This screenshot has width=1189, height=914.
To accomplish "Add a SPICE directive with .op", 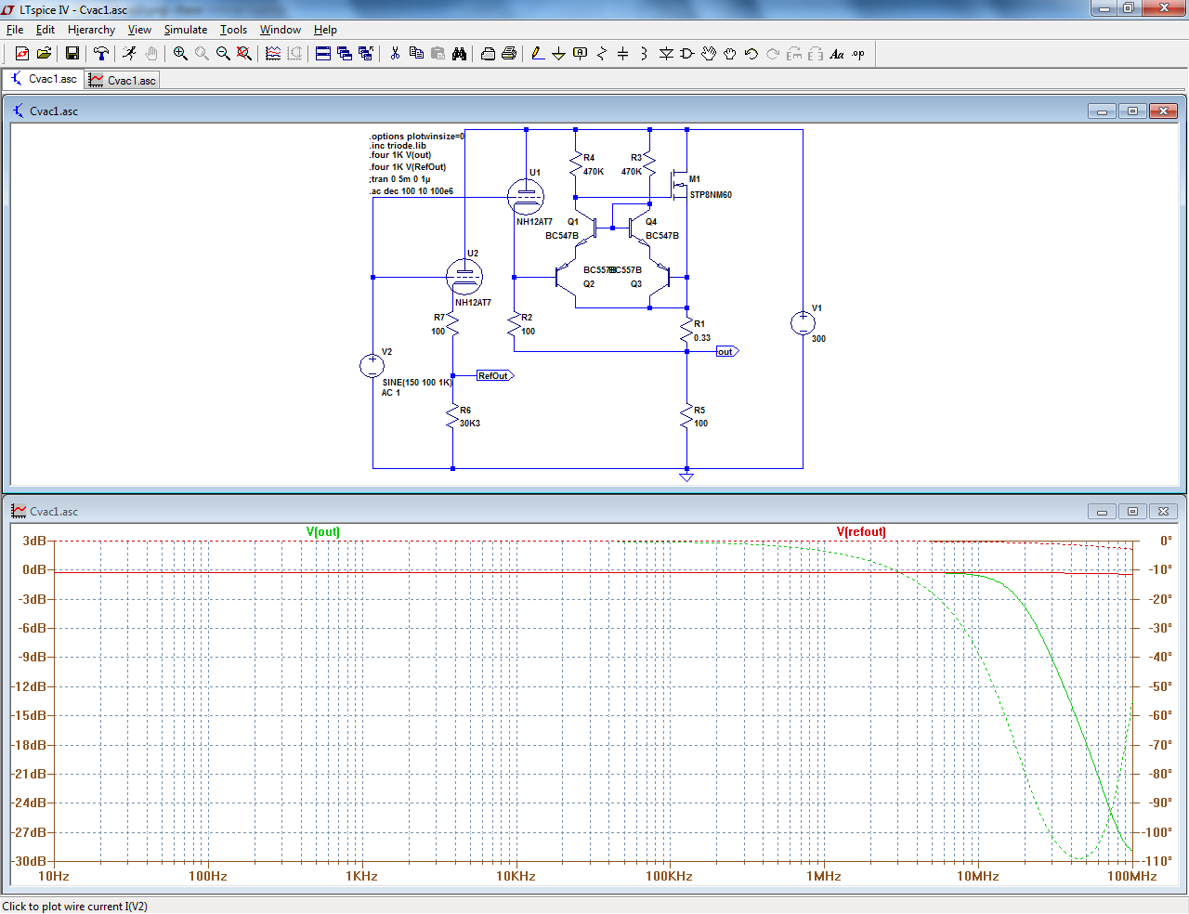I will coord(858,54).
